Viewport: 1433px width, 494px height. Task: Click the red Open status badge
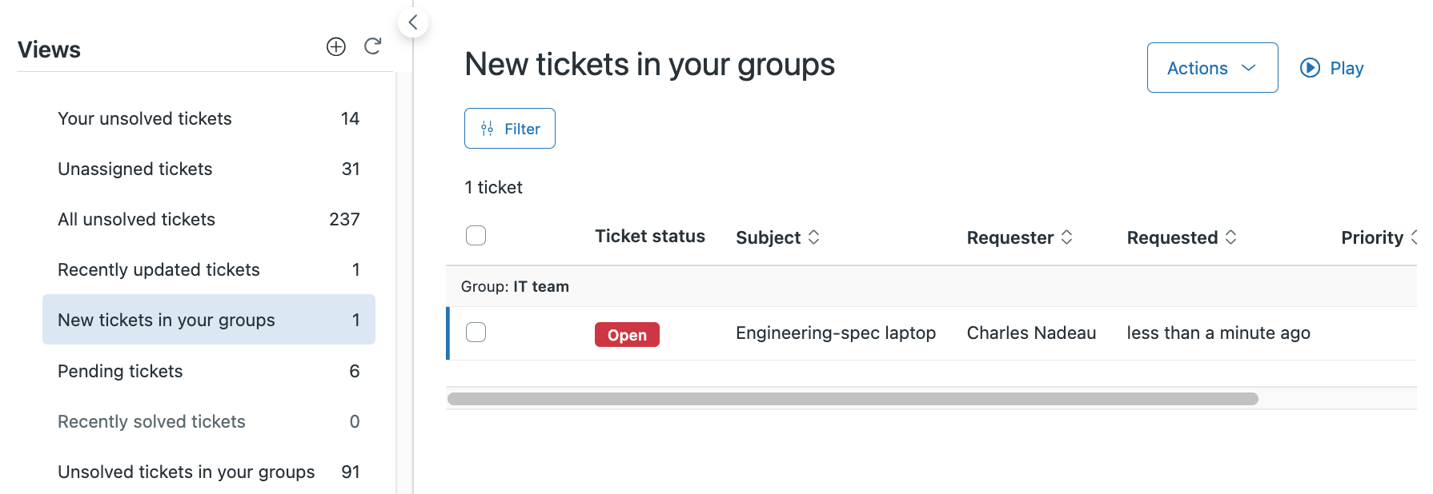pyautogui.click(x=627, y=335)
